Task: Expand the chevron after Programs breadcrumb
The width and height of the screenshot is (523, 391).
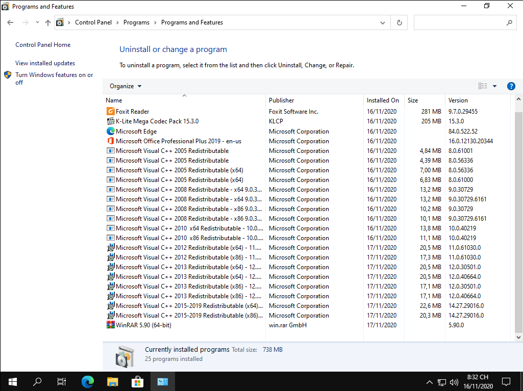Action: click(156, 22)
